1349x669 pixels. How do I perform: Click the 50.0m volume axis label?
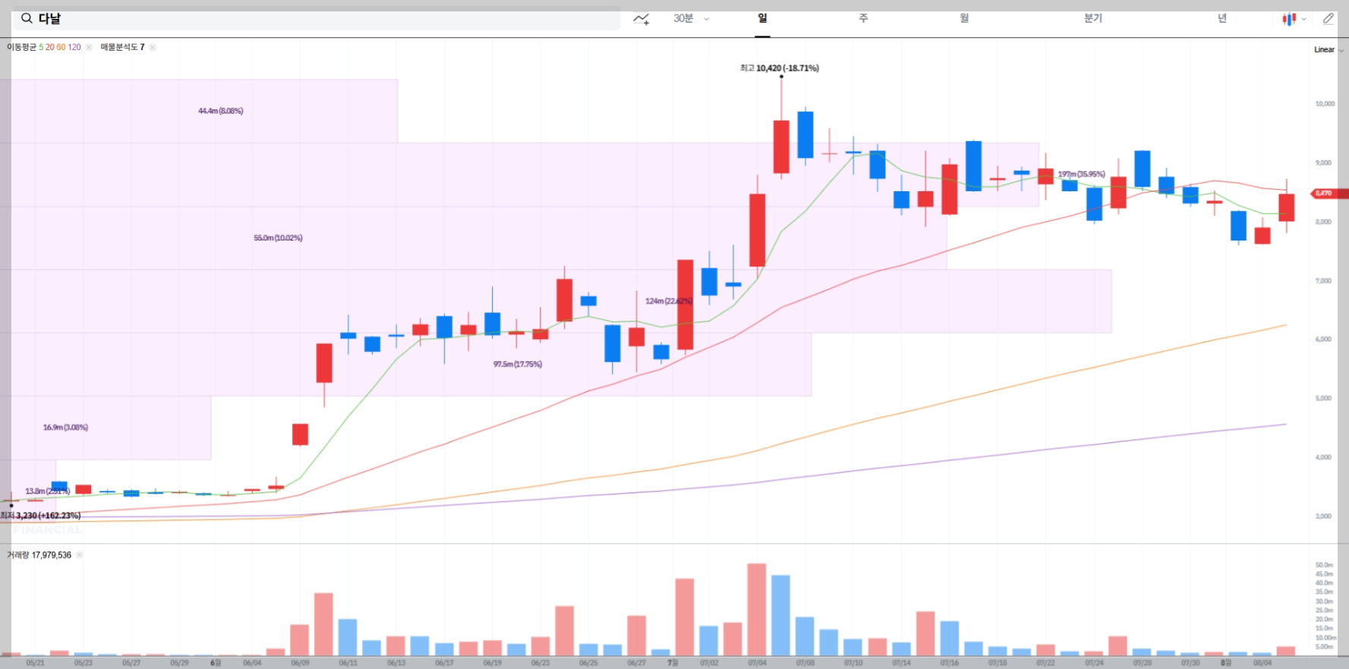[1324, 565]
